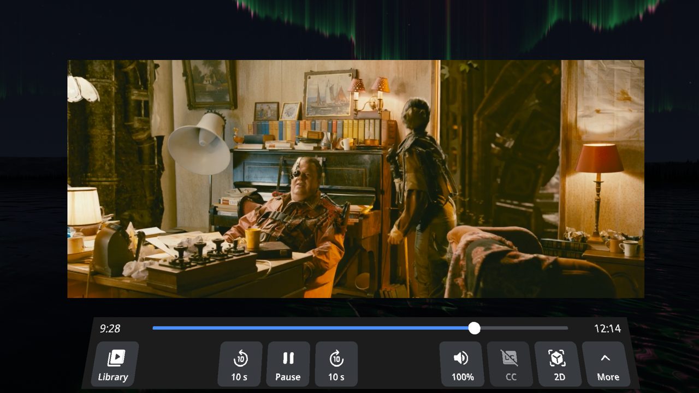The width and height of the screenshot is (699, 393).
Task: Skip forward 10 seconds
Action: click(x=336, y=364)
